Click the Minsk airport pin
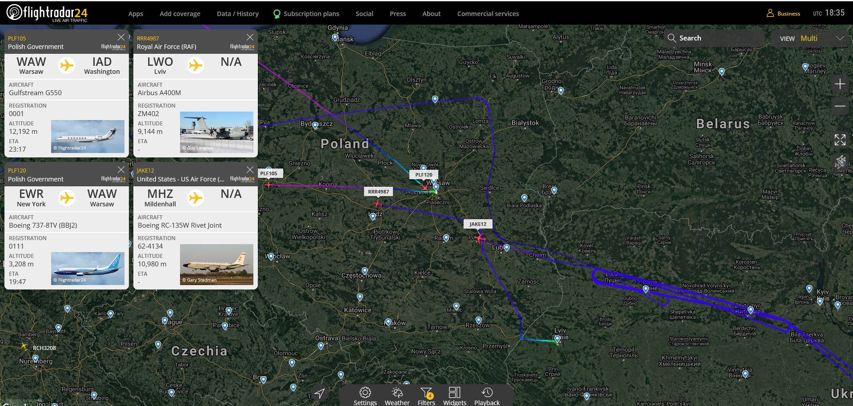This screenshot has width=853, height=406. pyautogui.click(x=721, y=72)
